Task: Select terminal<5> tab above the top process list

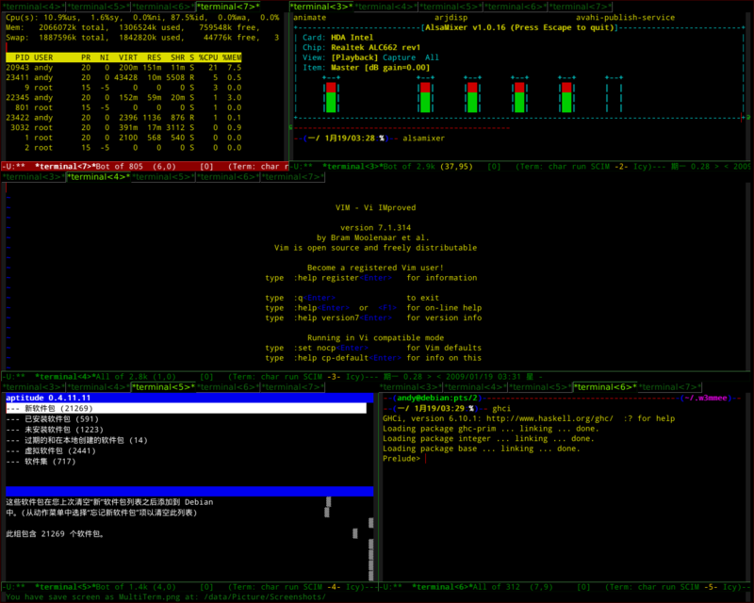Action: (98, 7)
